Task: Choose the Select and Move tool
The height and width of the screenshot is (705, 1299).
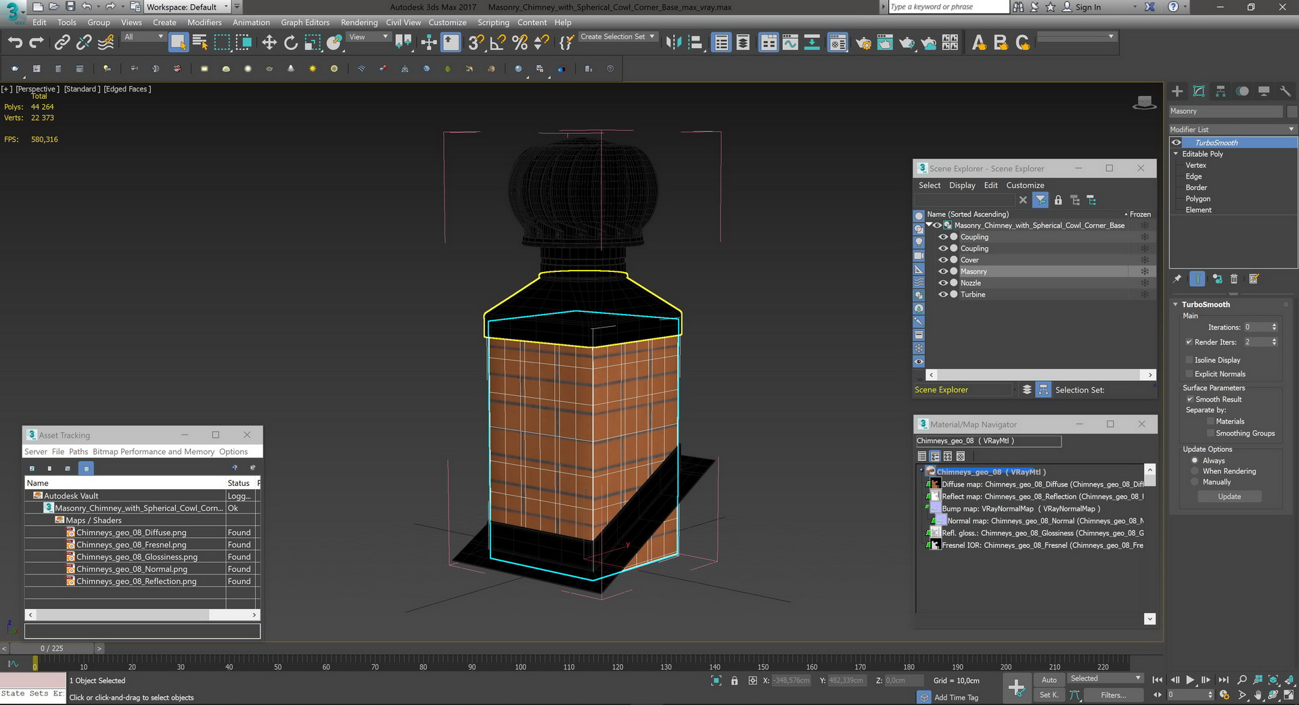Action: [x=269, y=43]
